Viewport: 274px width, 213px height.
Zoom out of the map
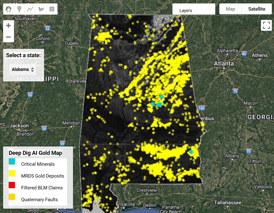pos(8,37)
